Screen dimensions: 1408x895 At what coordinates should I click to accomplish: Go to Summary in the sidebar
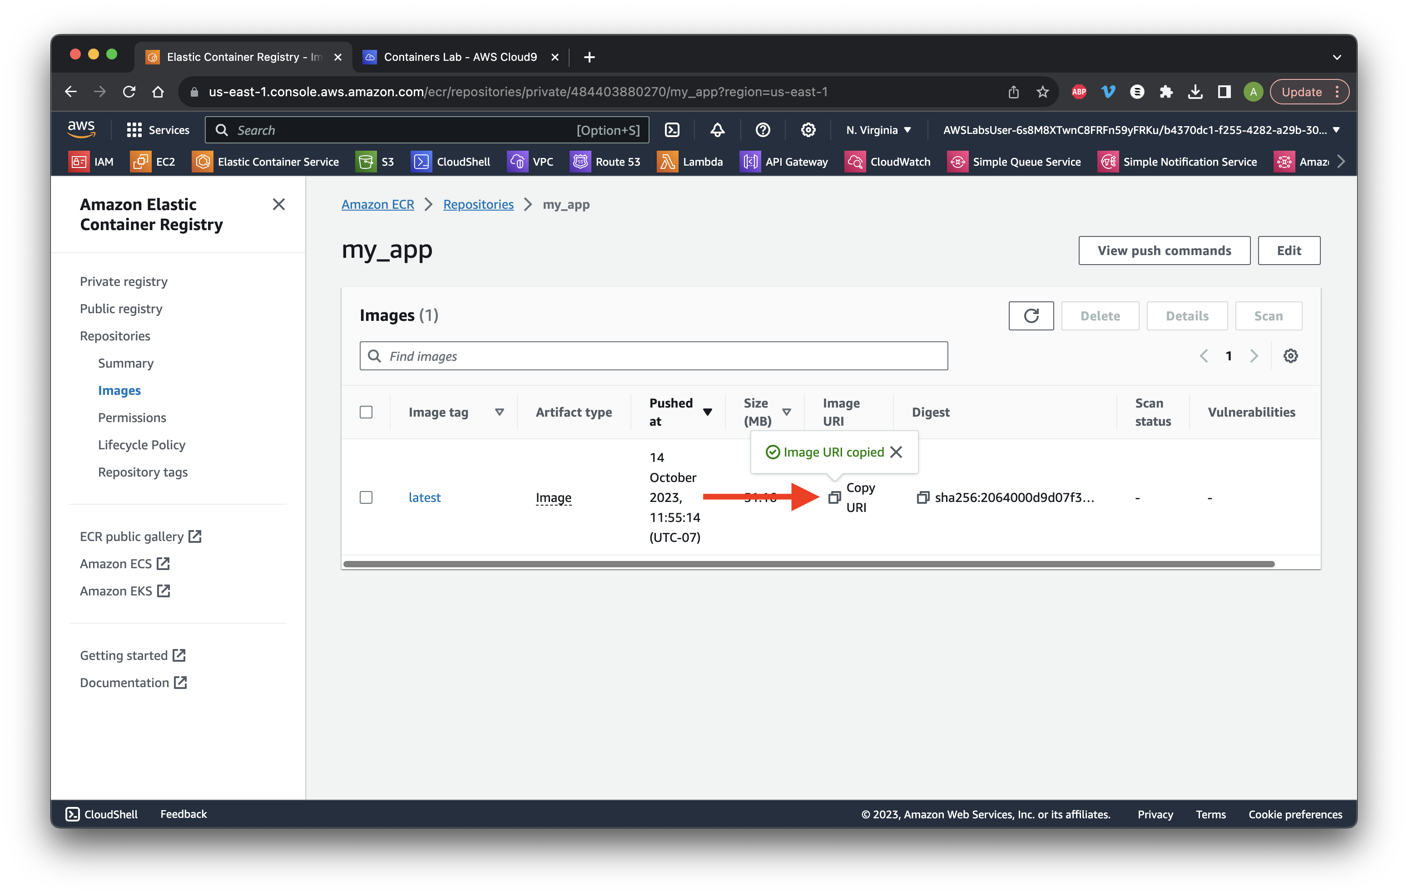[x=126, y=363]
